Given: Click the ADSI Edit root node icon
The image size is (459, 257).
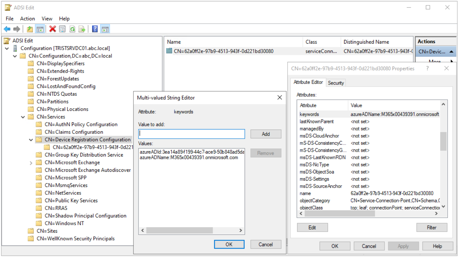Looking at the screenshot, I should point(7,41).
